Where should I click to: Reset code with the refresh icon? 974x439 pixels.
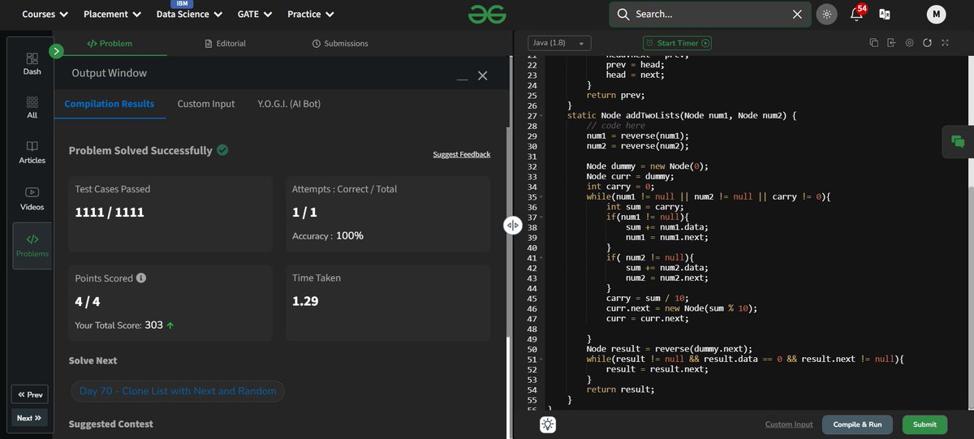coord(927,43)
